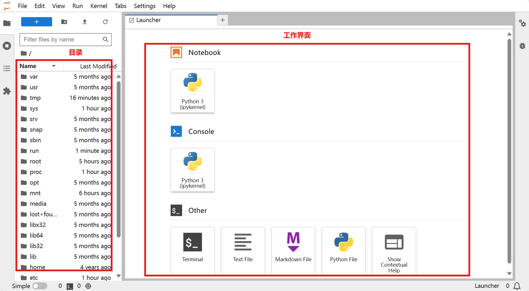Open the Table of Contents sidebar
The width and height of the screenshot is (529, 291).
pos(7,68)
